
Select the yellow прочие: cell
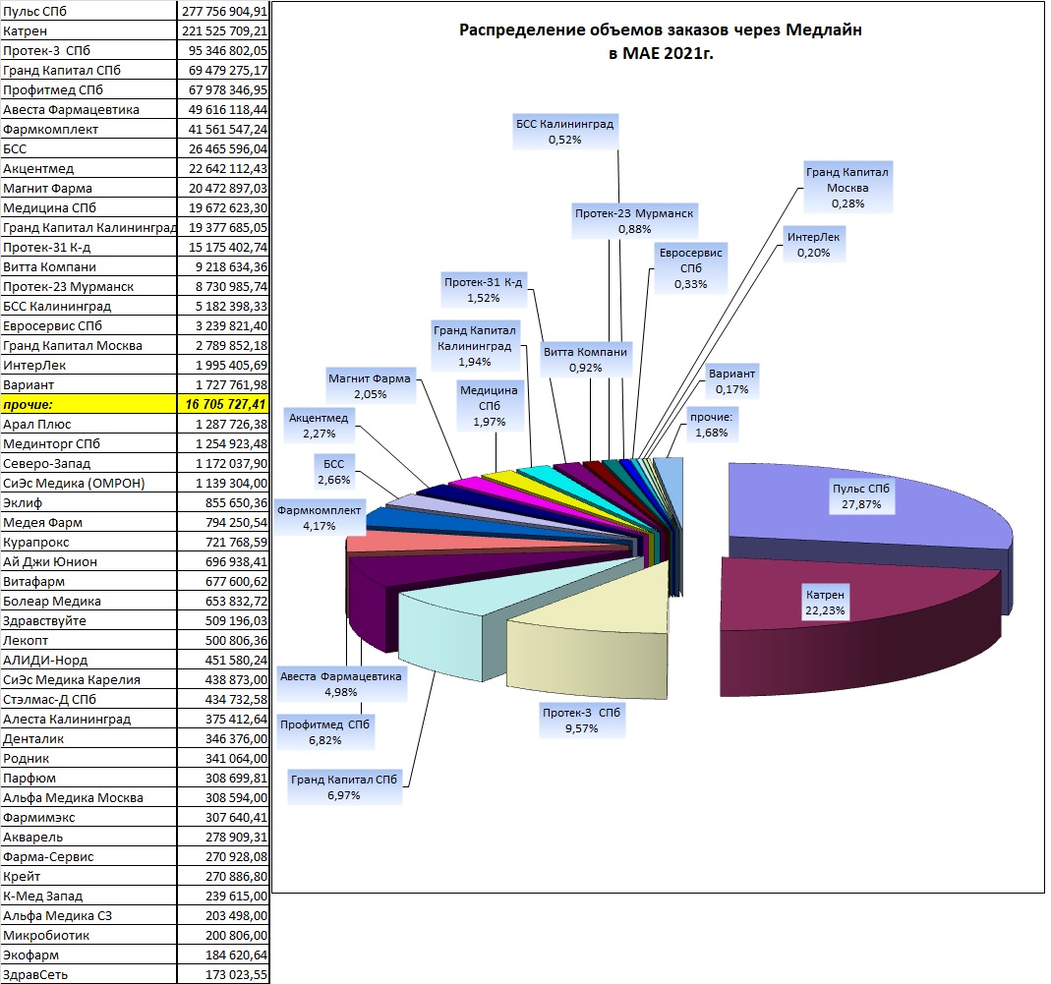point(88,404)
